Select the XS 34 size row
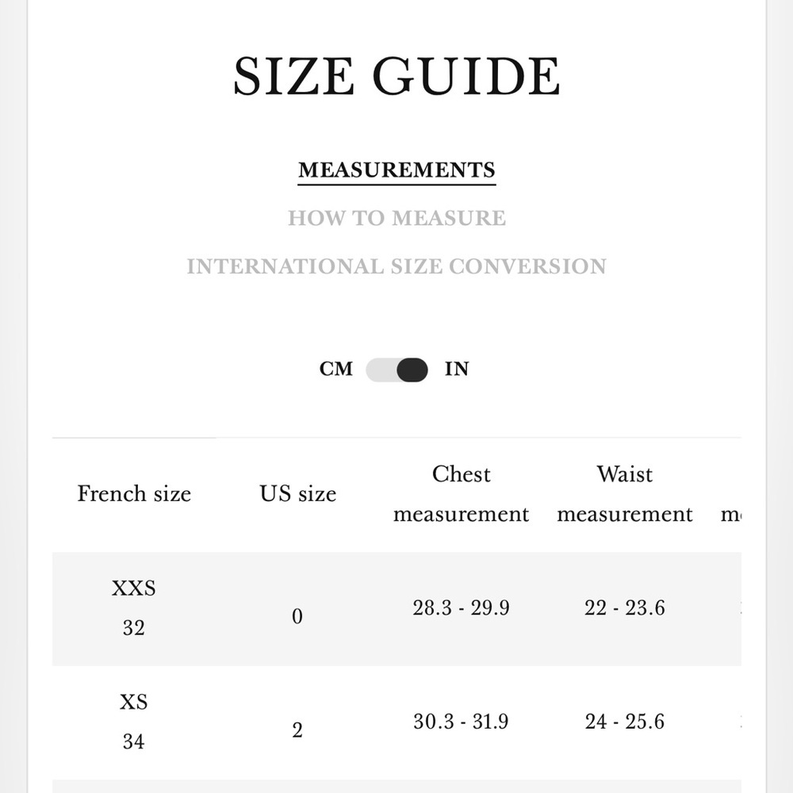793x793 pixels. [x=396, y=722]
